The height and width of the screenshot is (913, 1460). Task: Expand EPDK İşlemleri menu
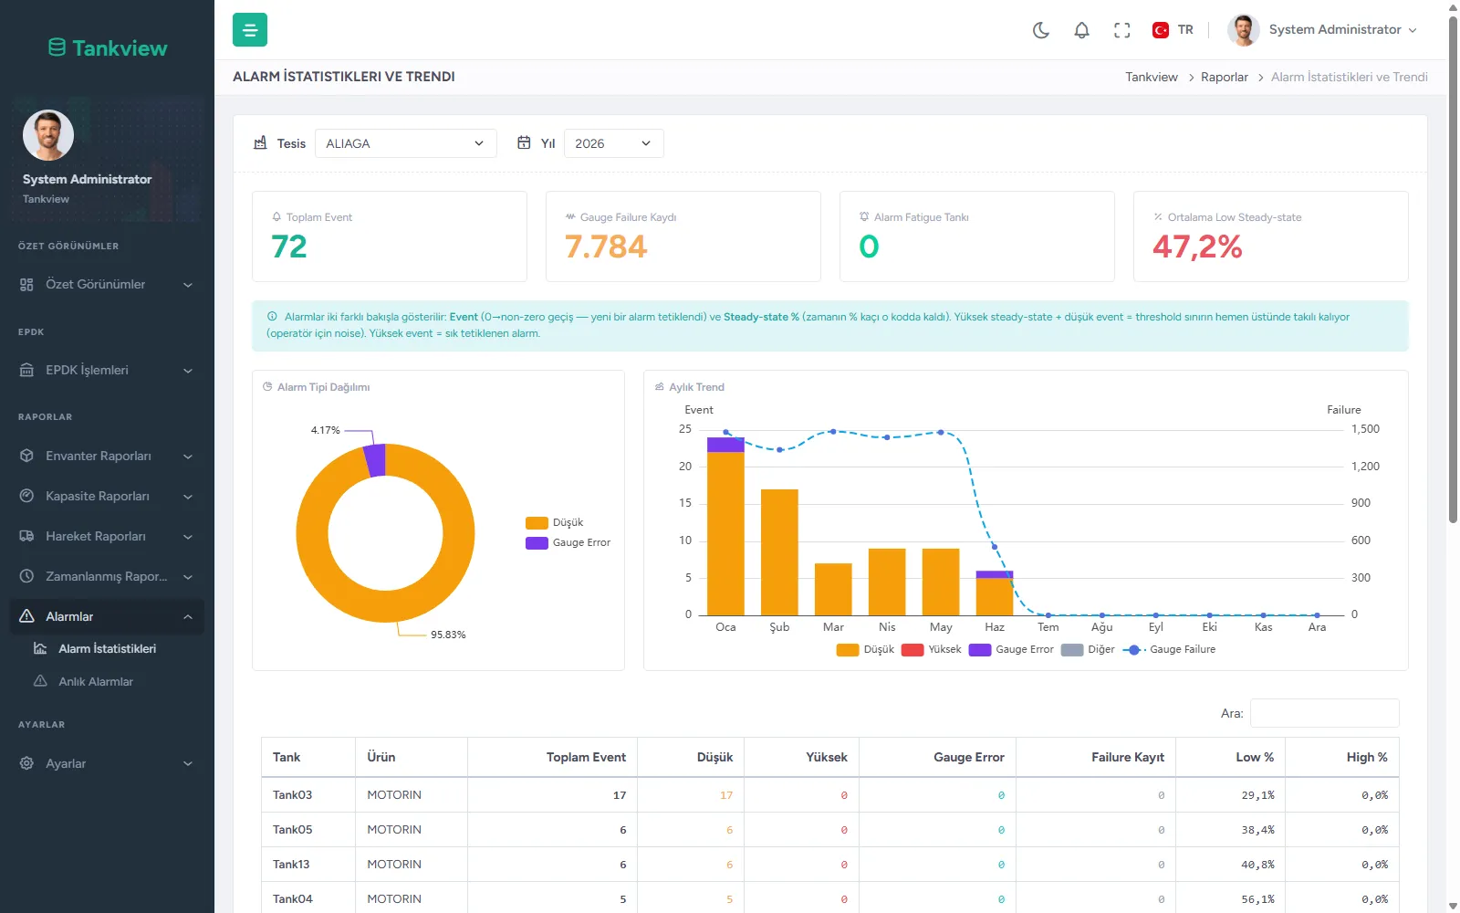point(107,371)
